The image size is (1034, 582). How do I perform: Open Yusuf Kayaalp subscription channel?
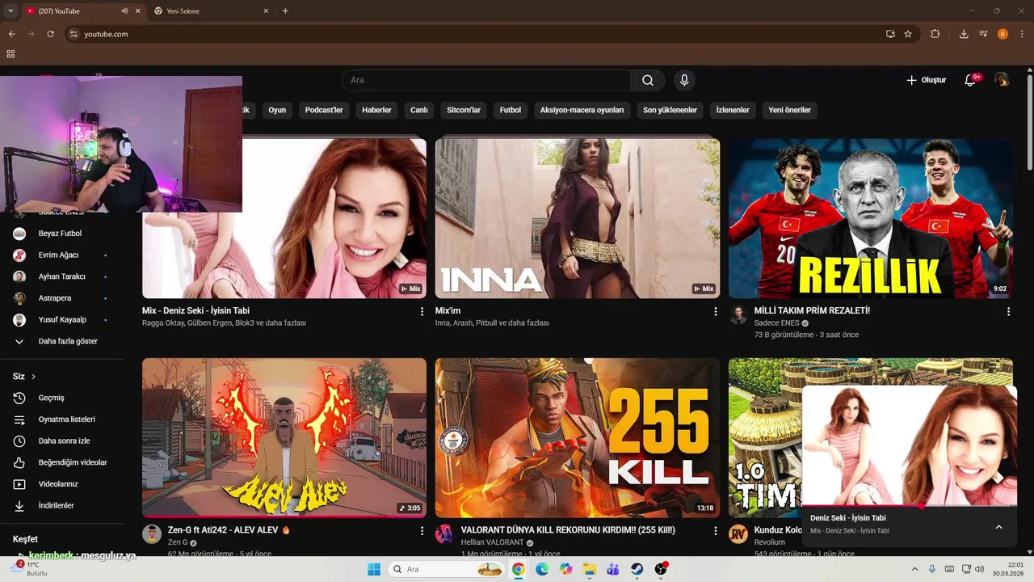click(x=61, y=319)
